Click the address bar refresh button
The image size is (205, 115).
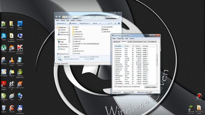pyautogui.click(x=93, y=17)
